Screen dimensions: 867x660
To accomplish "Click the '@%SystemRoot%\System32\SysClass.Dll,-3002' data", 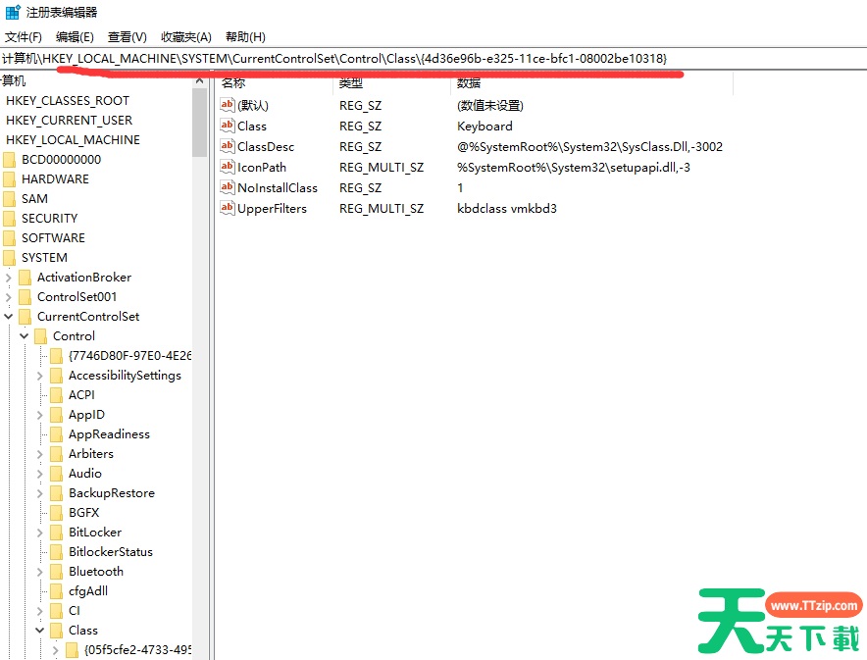I will (589, 146).
